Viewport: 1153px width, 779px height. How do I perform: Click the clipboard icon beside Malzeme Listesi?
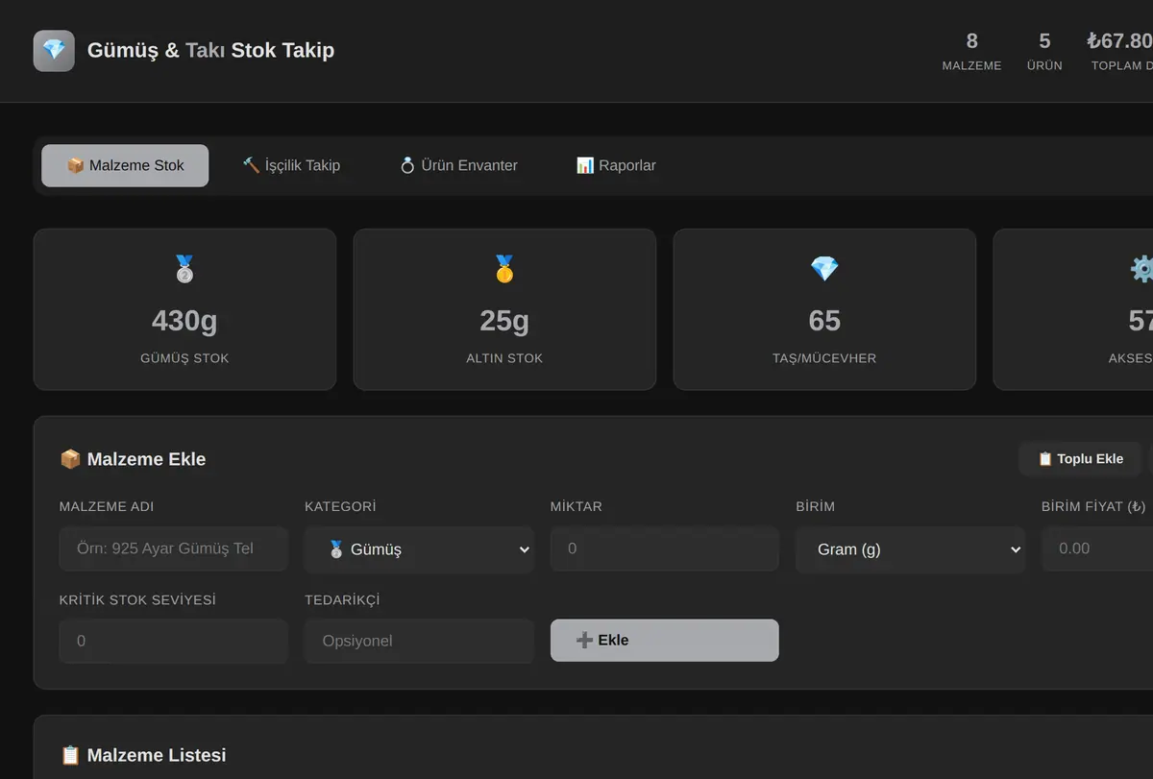tap(70, 755)
